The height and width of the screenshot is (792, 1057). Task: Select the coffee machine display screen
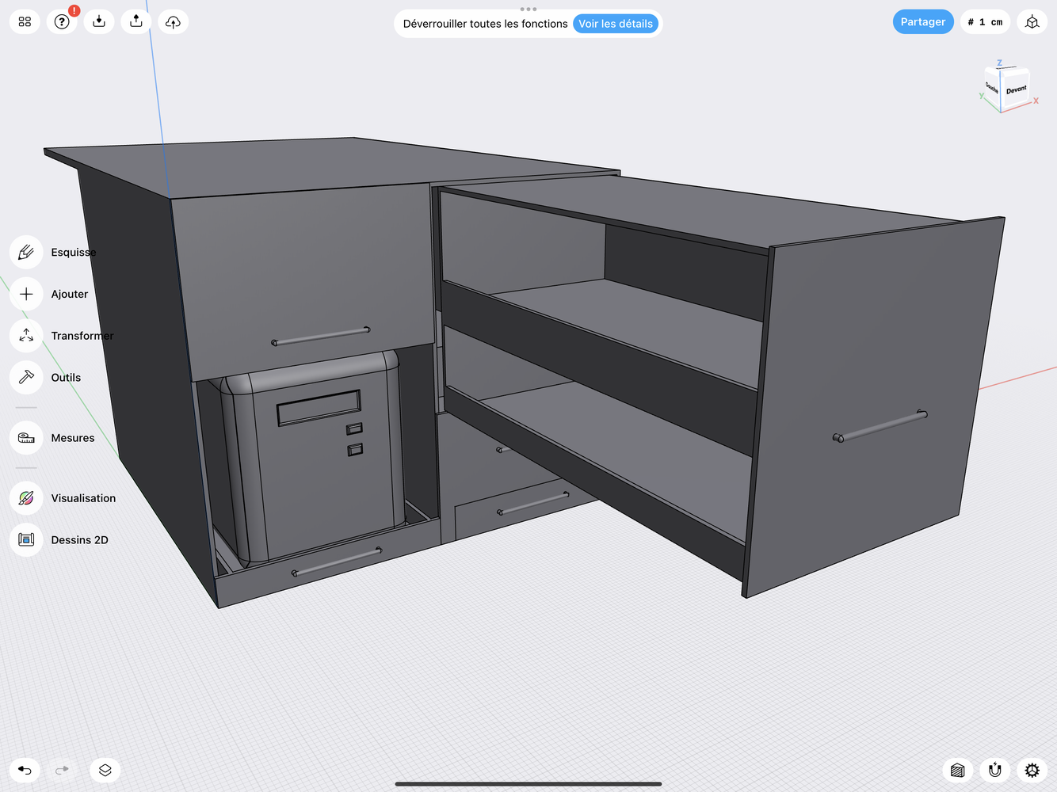tap(319, 407)
